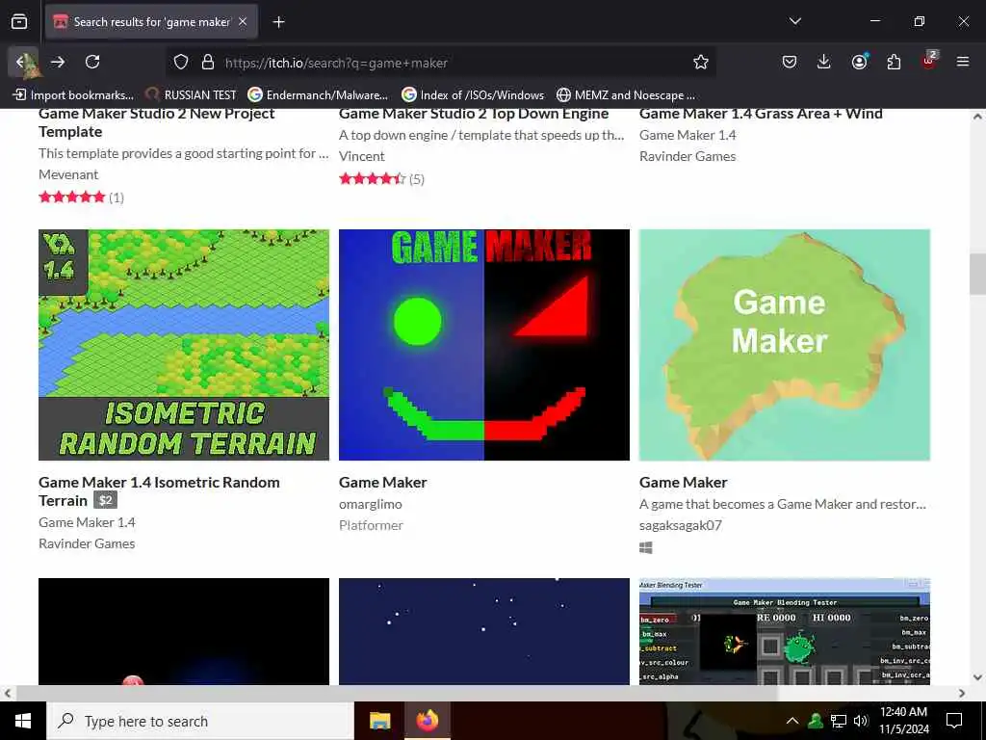Click the page vertical scrollbar thumb
The height and width of the screenshot is (740, 986).
(977, 273)
